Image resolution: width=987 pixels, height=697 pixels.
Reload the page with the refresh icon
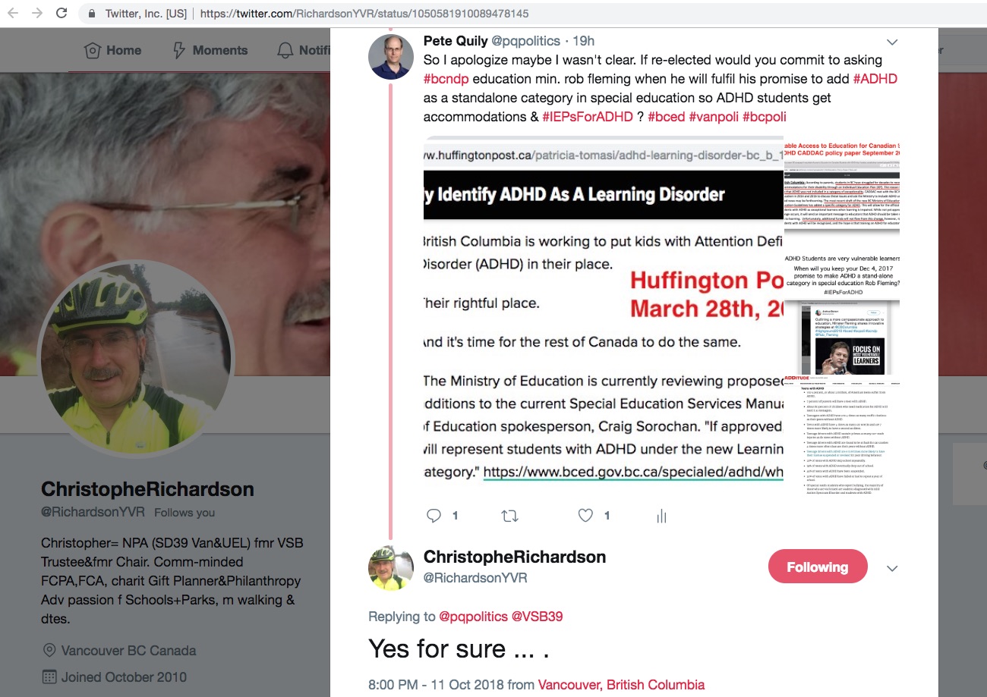[61, 13]
